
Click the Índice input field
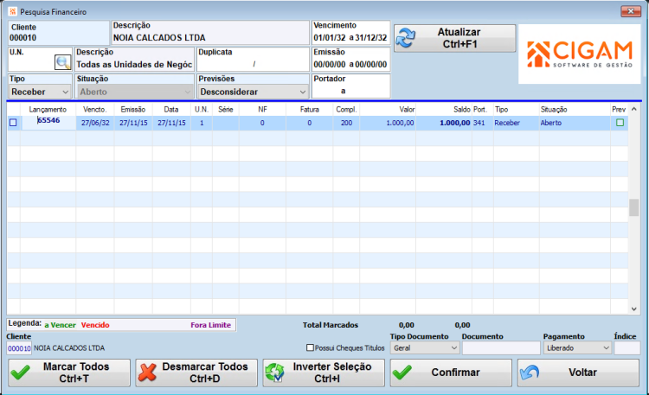click(x=627, y=347)
